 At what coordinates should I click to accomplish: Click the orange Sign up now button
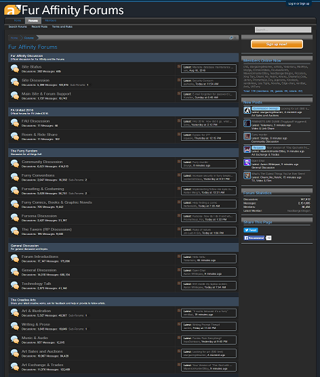(277, 44)
